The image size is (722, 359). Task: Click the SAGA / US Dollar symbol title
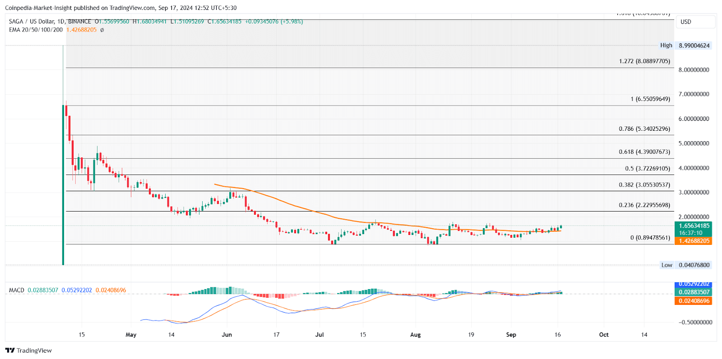click(32, 21)
